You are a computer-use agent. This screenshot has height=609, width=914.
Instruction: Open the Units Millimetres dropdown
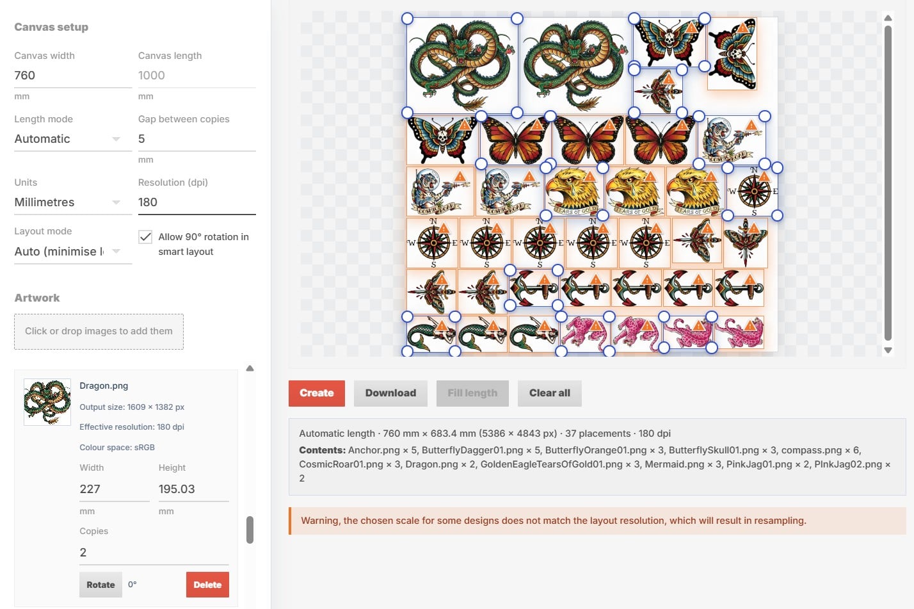[x=68, y=202]
